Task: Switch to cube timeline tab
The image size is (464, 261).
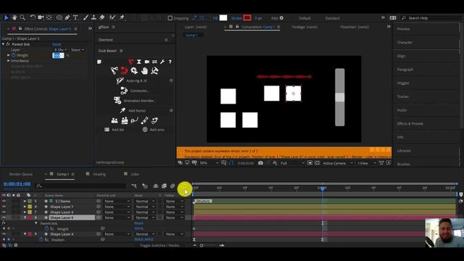Action: tap(135, 174)
